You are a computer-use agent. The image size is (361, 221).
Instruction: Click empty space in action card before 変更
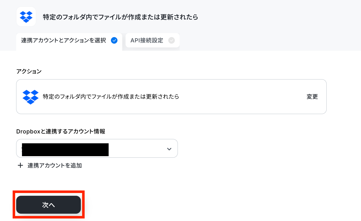click(243, 97)
